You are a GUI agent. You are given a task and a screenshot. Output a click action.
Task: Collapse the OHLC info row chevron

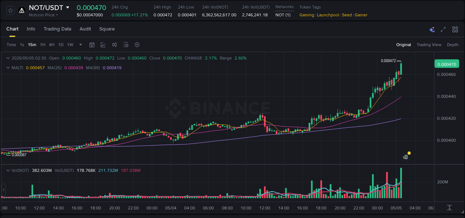8,58
